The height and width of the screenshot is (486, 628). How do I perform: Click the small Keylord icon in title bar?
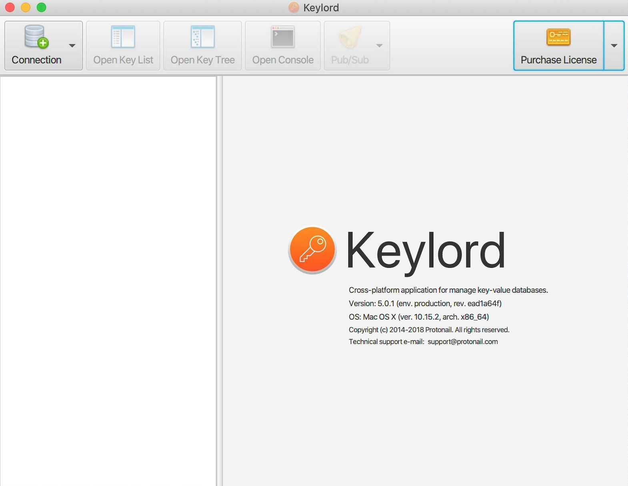coord(294,8)
